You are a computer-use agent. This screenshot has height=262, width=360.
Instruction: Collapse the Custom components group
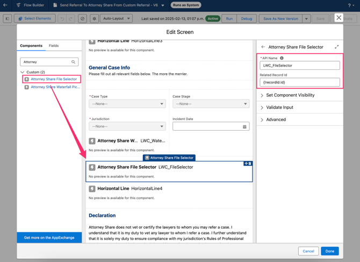23,72
